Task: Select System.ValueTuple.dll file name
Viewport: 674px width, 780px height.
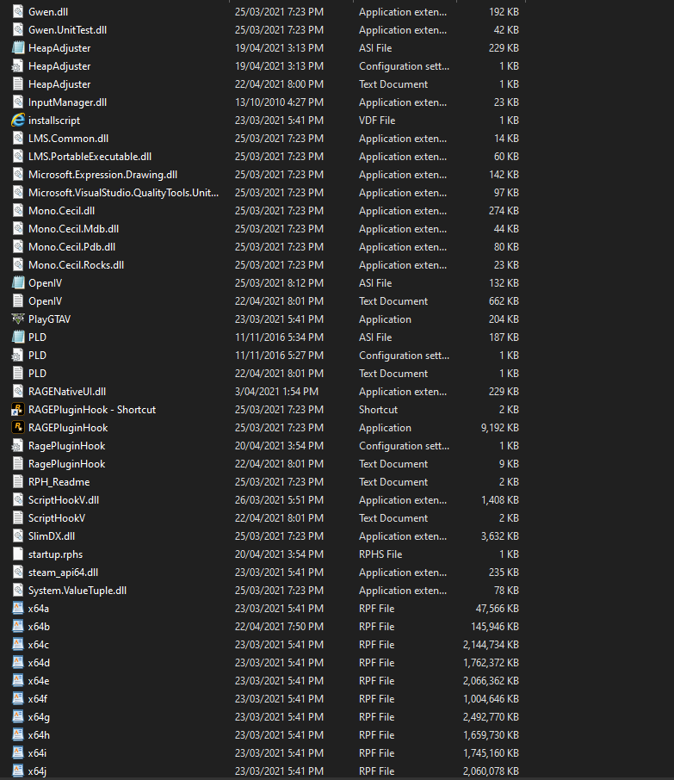Action: coord(77,591)
